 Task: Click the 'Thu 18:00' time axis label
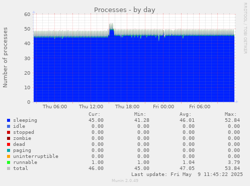pos(127,107)
